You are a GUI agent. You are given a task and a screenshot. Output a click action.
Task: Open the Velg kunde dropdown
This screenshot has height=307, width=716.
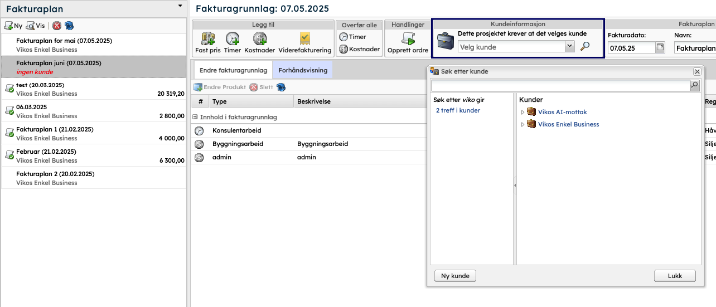pyautogui.click(x=569, y=47)
